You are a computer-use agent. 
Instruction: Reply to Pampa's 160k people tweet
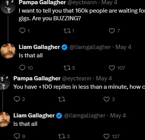pos(22,31)
